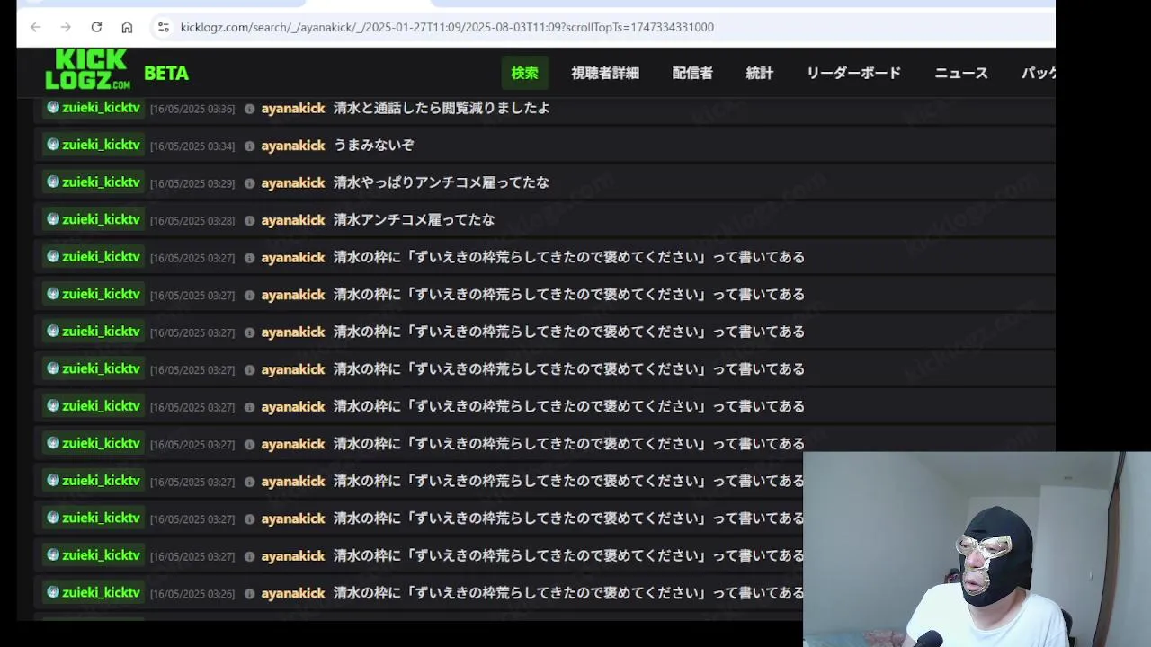Open zuieki_kicktv link in the 03:29 row
This screenshot has width=1151, height=647.
click(101, 182)
